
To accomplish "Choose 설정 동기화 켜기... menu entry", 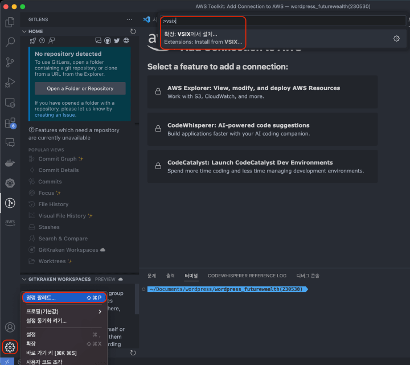I will click(x=64, y=321).
